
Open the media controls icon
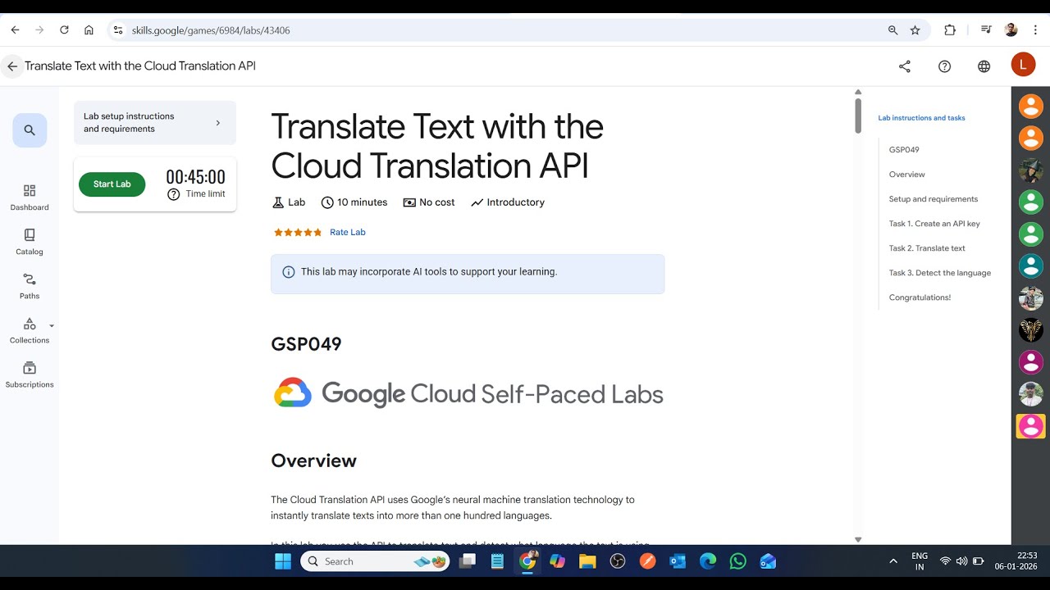(986, 30)
